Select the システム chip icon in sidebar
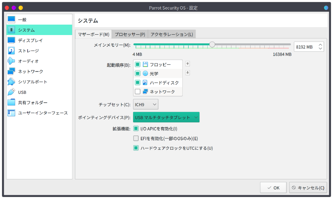The image size is (333, 199). click(11, 30)
